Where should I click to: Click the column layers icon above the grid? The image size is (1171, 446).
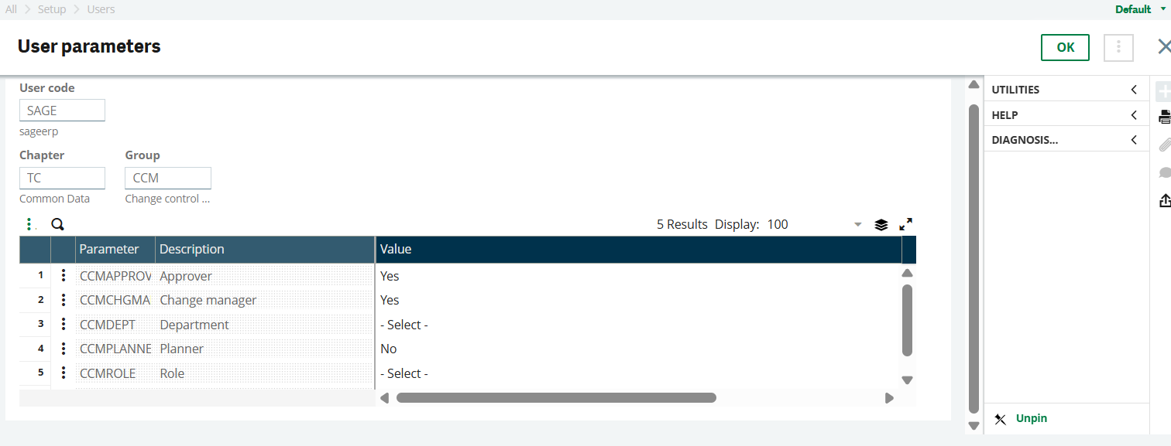point(881,223)
